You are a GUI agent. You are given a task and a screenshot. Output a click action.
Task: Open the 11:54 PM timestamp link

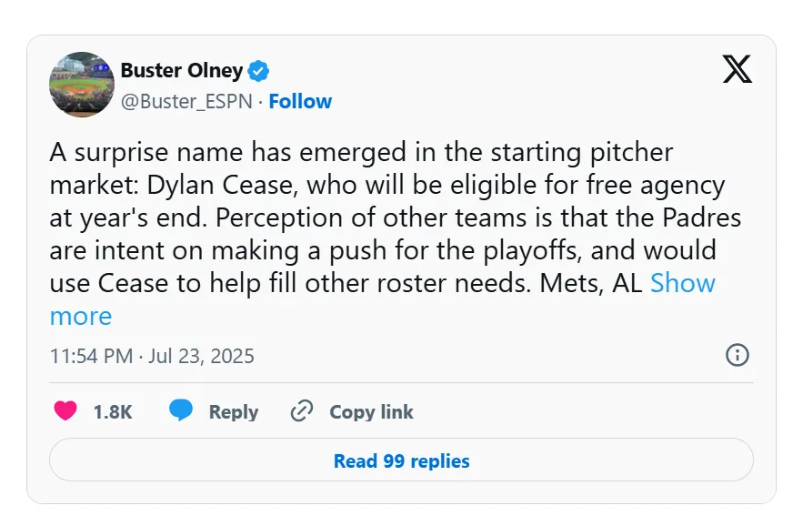pyautogui.click(x=152, y=356)
